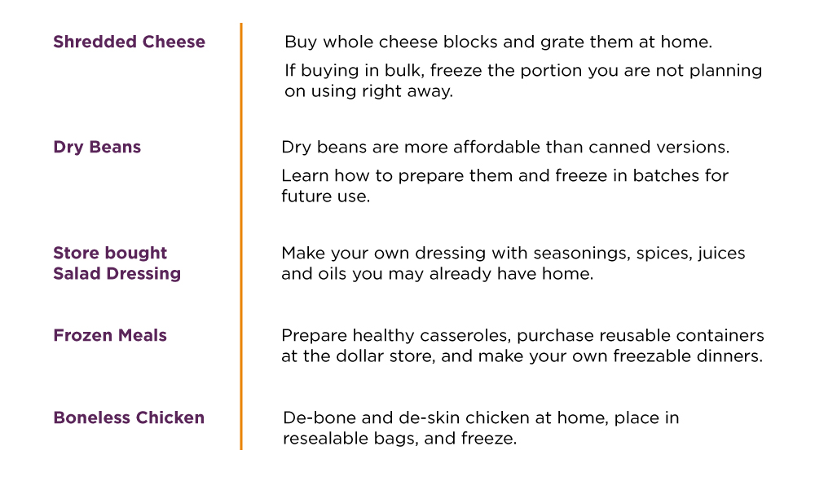This screenshot has width=815, height=477.
Task: Select the Dry Beans heading
Action: 97,148
